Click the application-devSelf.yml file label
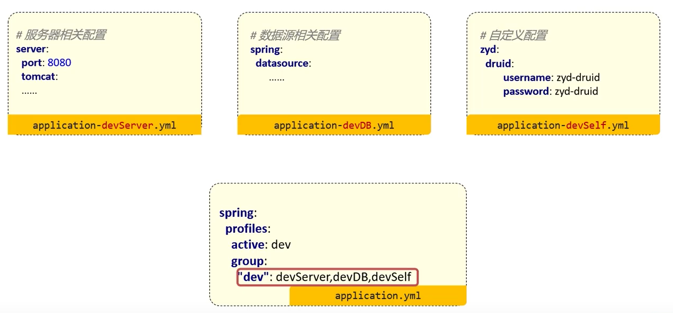The height and width of the screenshot is (313, 673). [x=563, y=125]
